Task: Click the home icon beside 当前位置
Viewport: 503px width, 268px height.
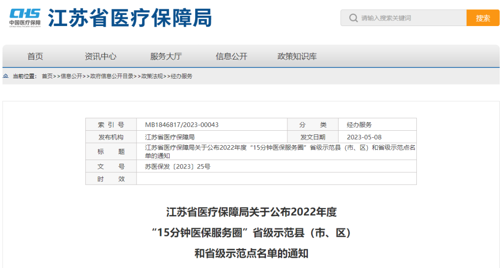Action: [6, 76]
